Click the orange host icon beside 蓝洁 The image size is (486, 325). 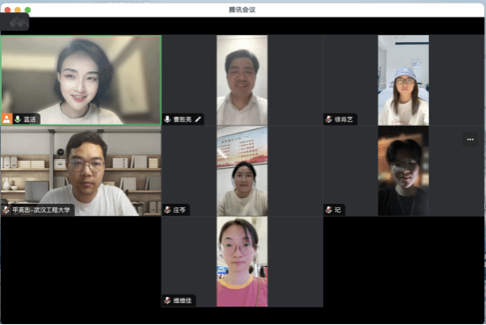(6, 119)
